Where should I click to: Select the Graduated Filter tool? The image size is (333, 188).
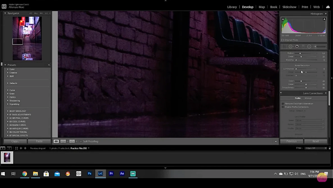point(303,46)
